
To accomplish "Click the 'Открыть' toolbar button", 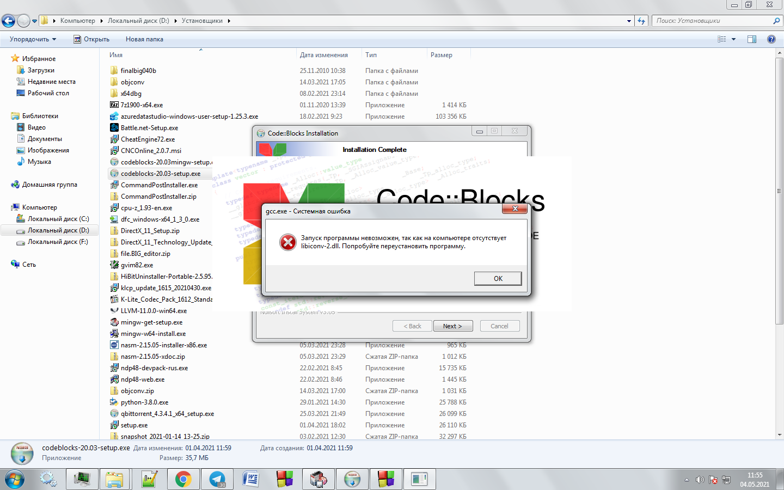I will (x=91, y=39).
